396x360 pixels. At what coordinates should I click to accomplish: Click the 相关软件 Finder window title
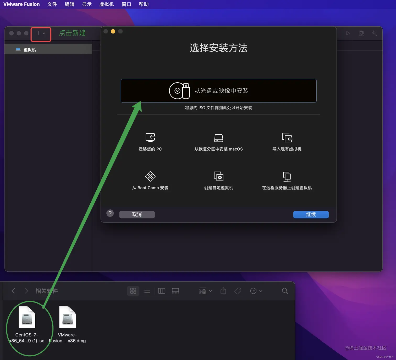(x=47, y=291)
